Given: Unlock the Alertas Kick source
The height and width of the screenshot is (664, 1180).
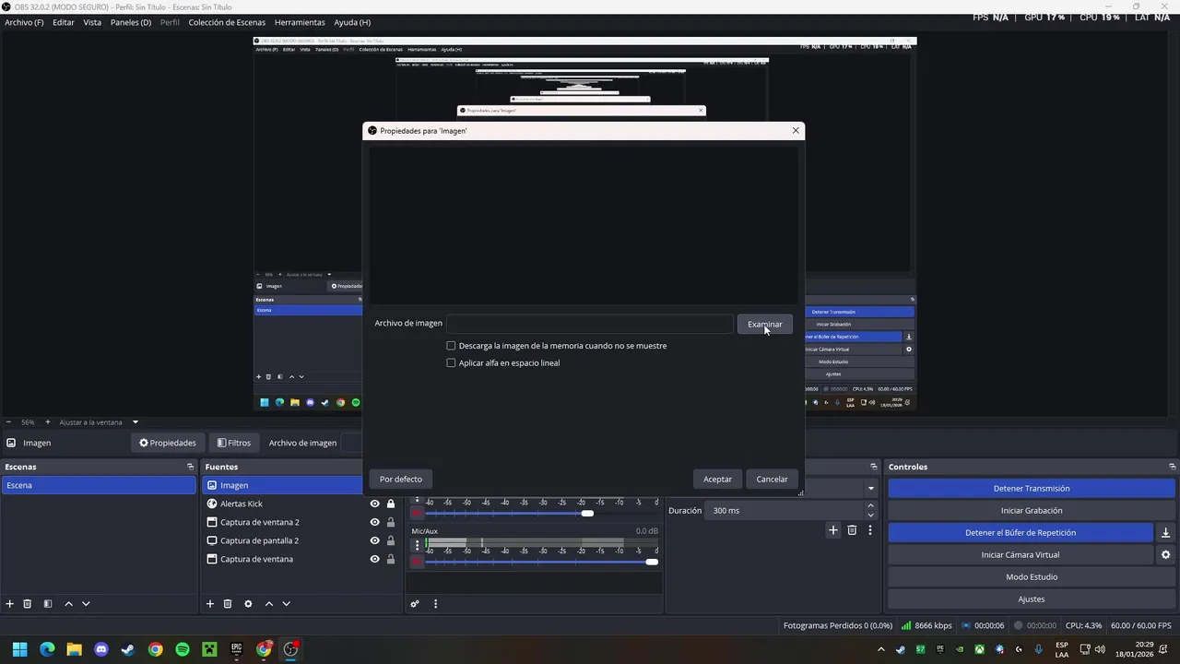Looking at the screenshot, I should 391,504.
